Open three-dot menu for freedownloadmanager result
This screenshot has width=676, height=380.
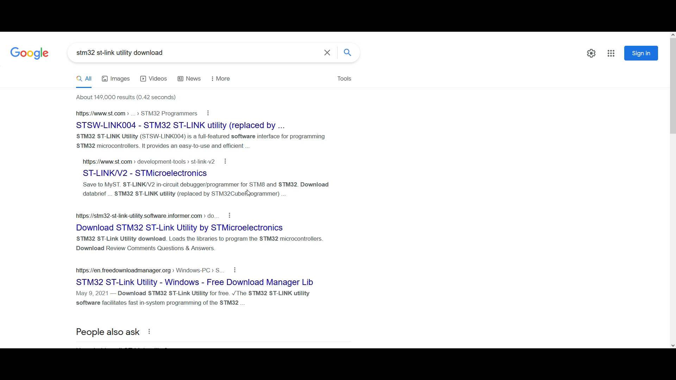coord(235,270)
